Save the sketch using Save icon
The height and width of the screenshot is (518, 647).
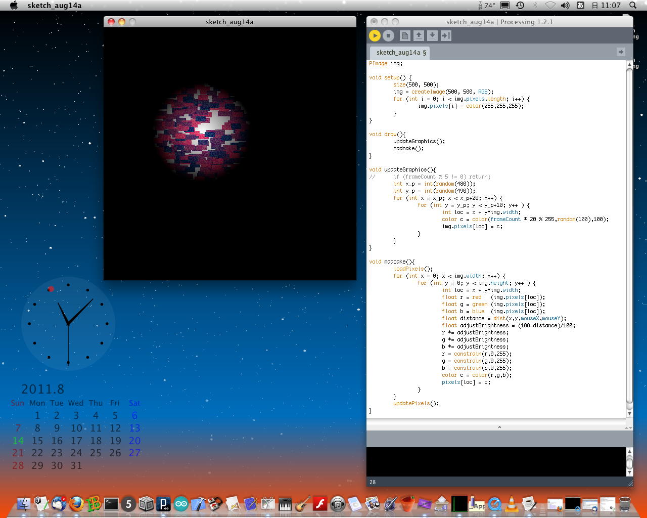[432, 35]
